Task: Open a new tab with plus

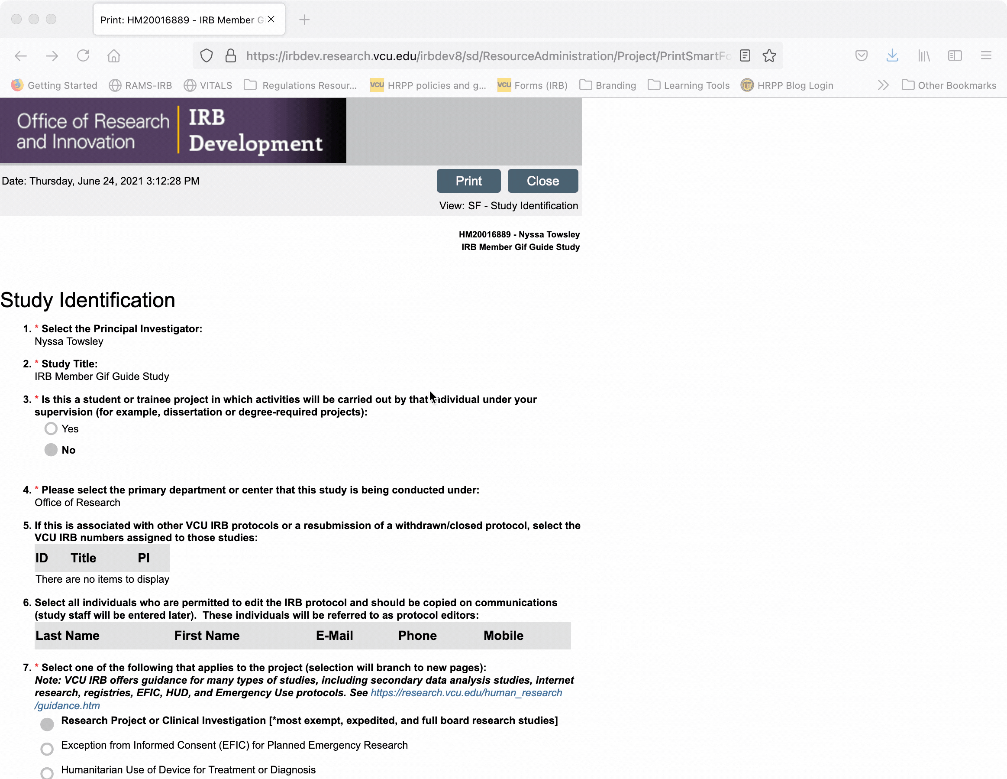Action: [x=304, y=19]
